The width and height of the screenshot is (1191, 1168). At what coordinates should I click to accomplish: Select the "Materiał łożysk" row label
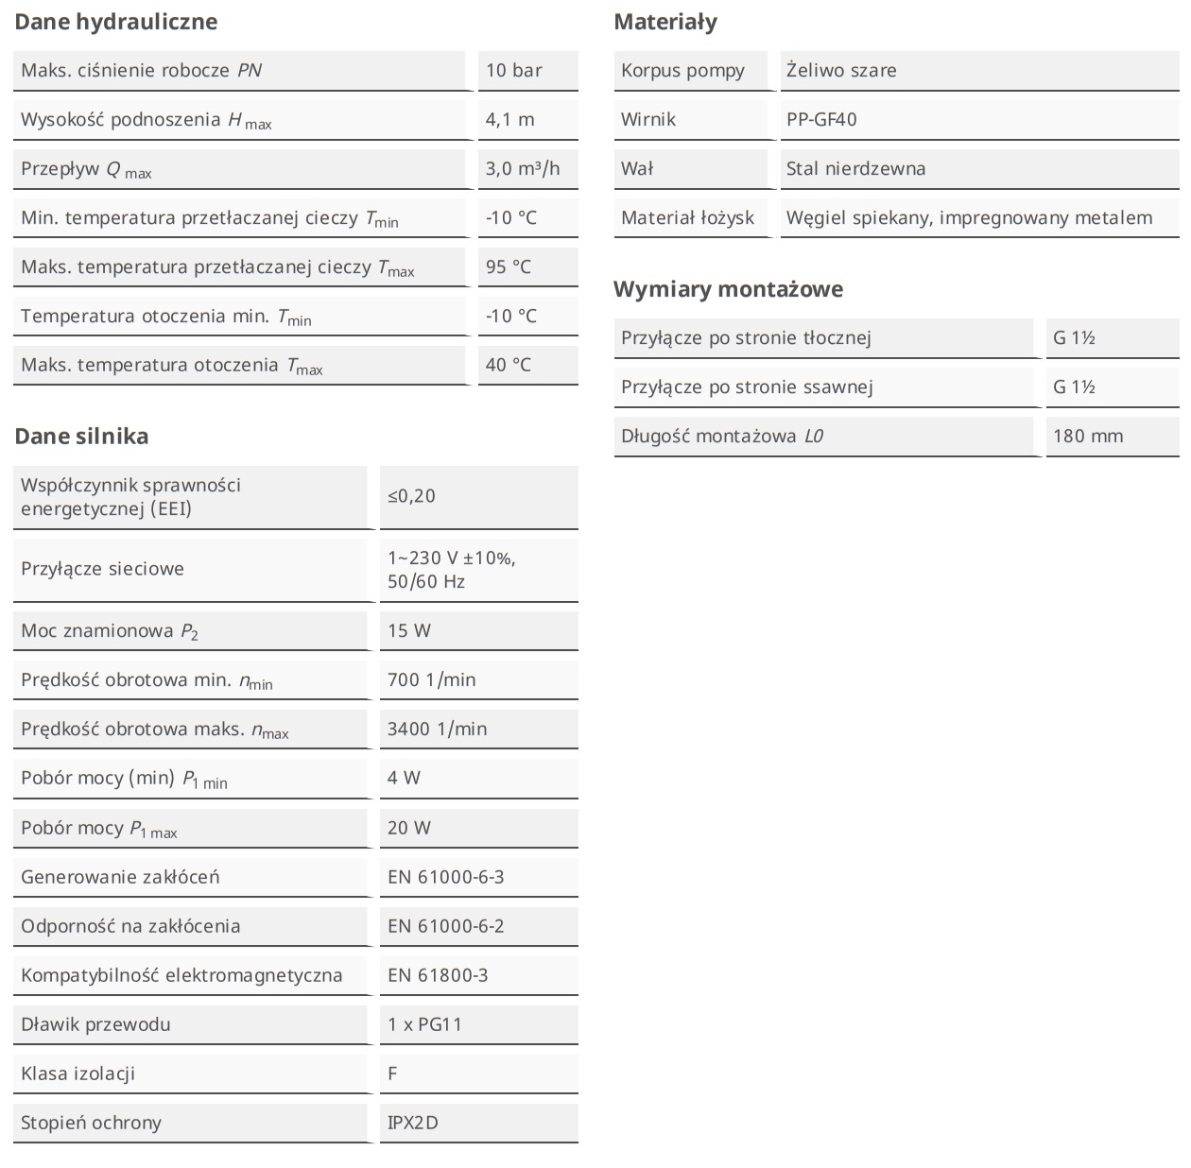687,217
